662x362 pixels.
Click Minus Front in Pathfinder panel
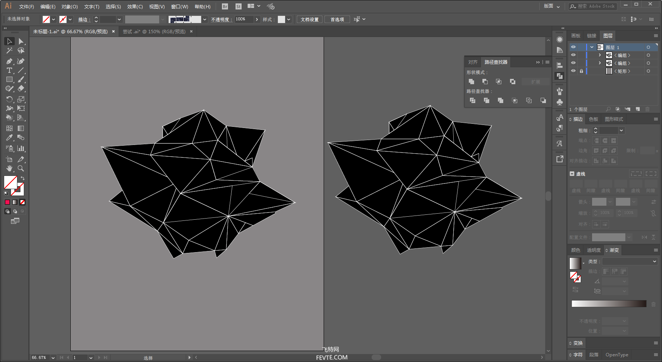485,82
